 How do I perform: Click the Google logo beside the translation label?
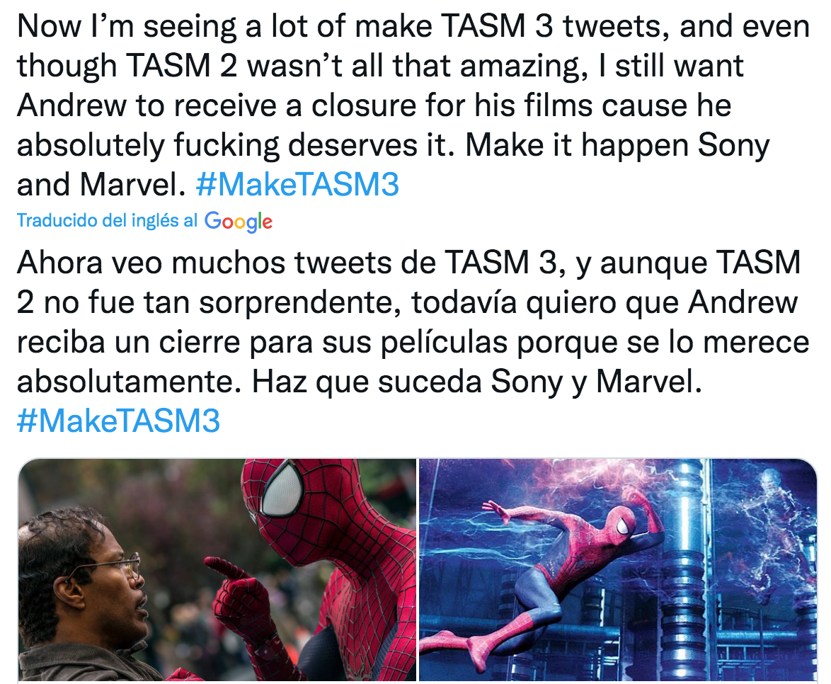238,222
